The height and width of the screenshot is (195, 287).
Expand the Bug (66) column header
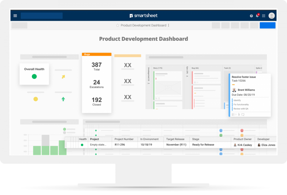(x=195, y=68)
